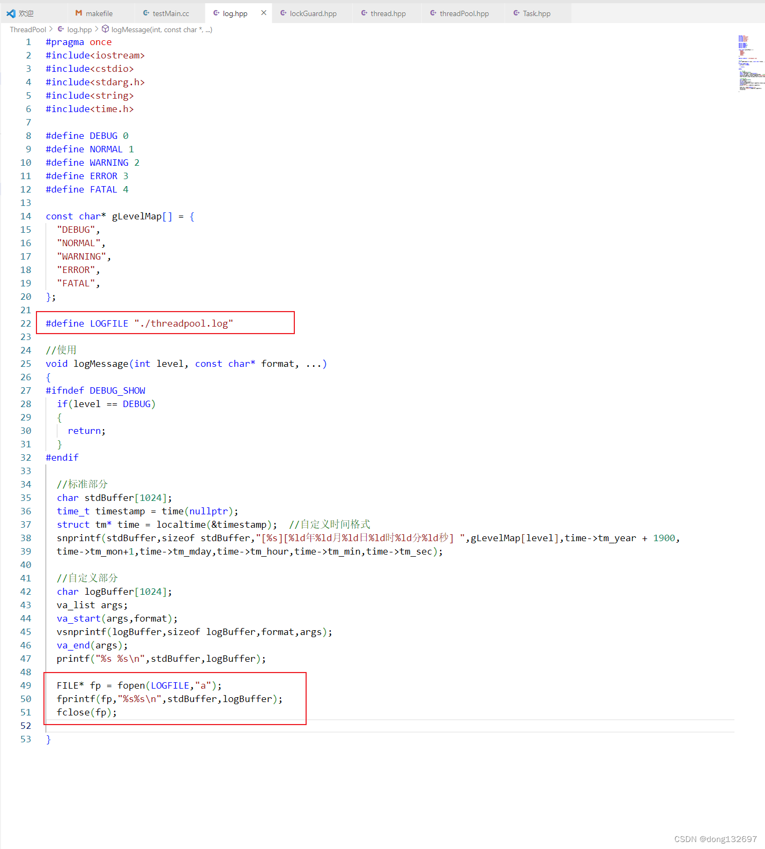Click on 'va_end(args);' line
The width and height of the screenshot is (765, 849).
point(92,645)
